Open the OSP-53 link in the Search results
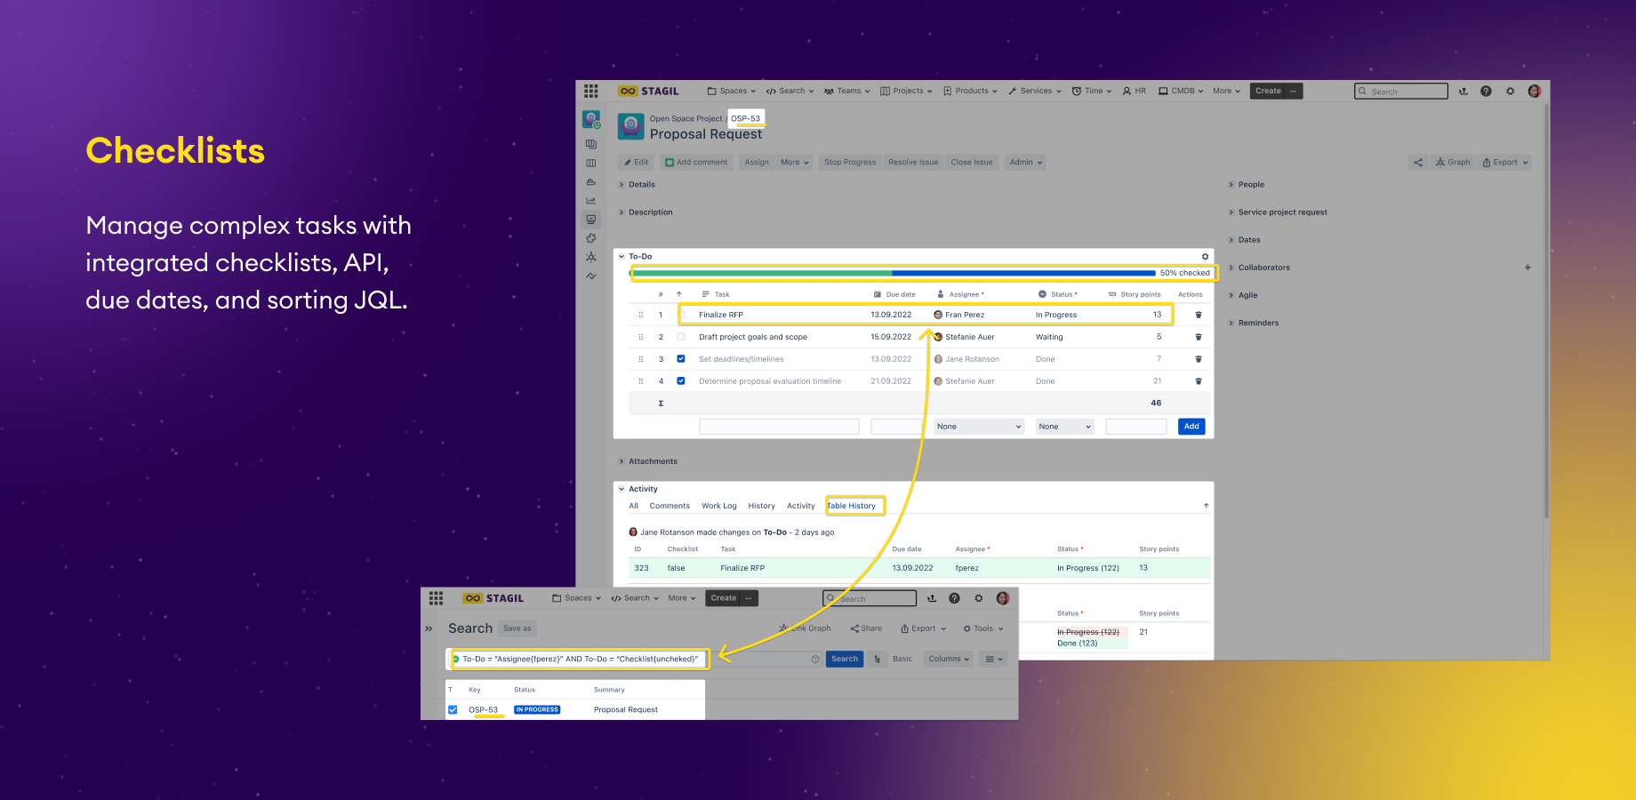This screenshot has width=1636, height=800. coord(484,710)
